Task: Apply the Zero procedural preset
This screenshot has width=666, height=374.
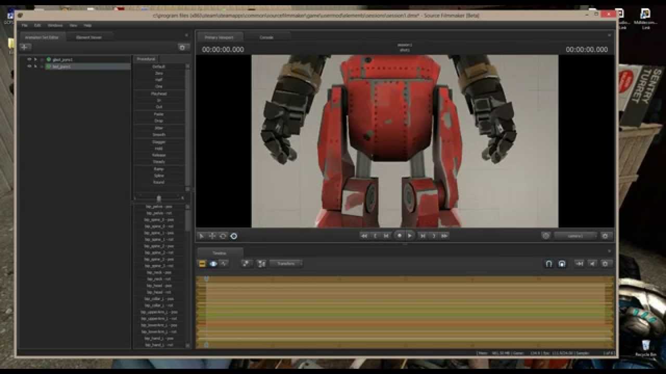Action: pyautogui.click(x=159, y=73)
